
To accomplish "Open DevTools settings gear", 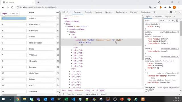I will [171, 12].
